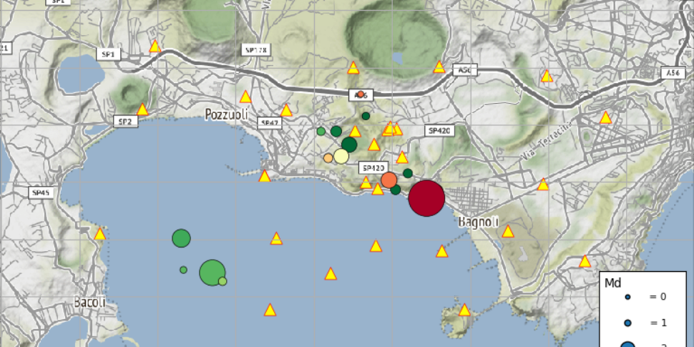
Task: Click the SP47 road label
Action: click(x=270, y=123)
